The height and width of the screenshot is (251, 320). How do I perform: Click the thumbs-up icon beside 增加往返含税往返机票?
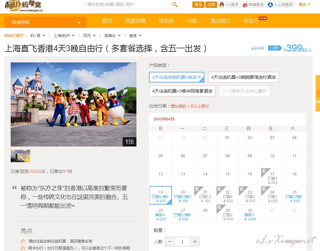click(x=23, y=241)
